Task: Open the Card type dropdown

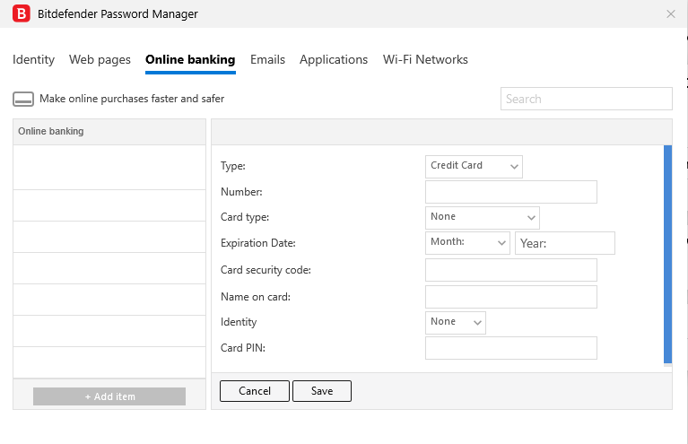Action: pyautogui.click(x=482, y=217)
